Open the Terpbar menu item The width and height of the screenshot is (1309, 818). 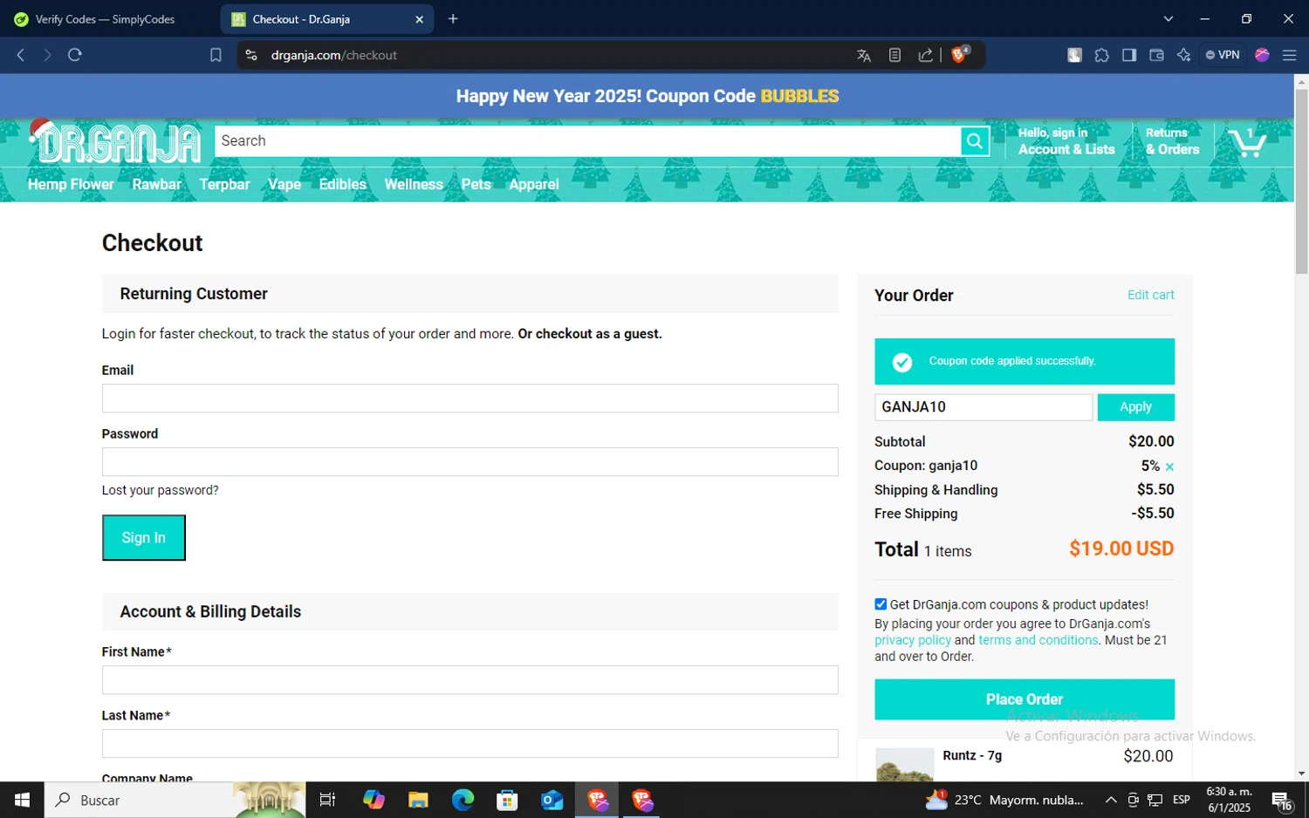pos(224,184)
